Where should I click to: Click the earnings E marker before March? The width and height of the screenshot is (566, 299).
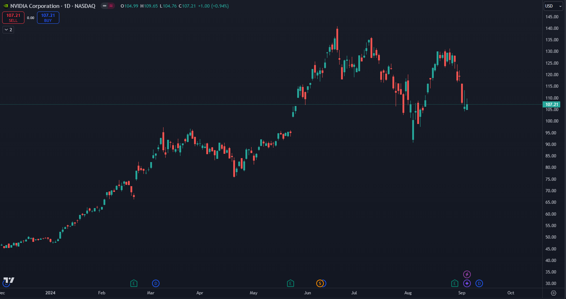(134, 284)
